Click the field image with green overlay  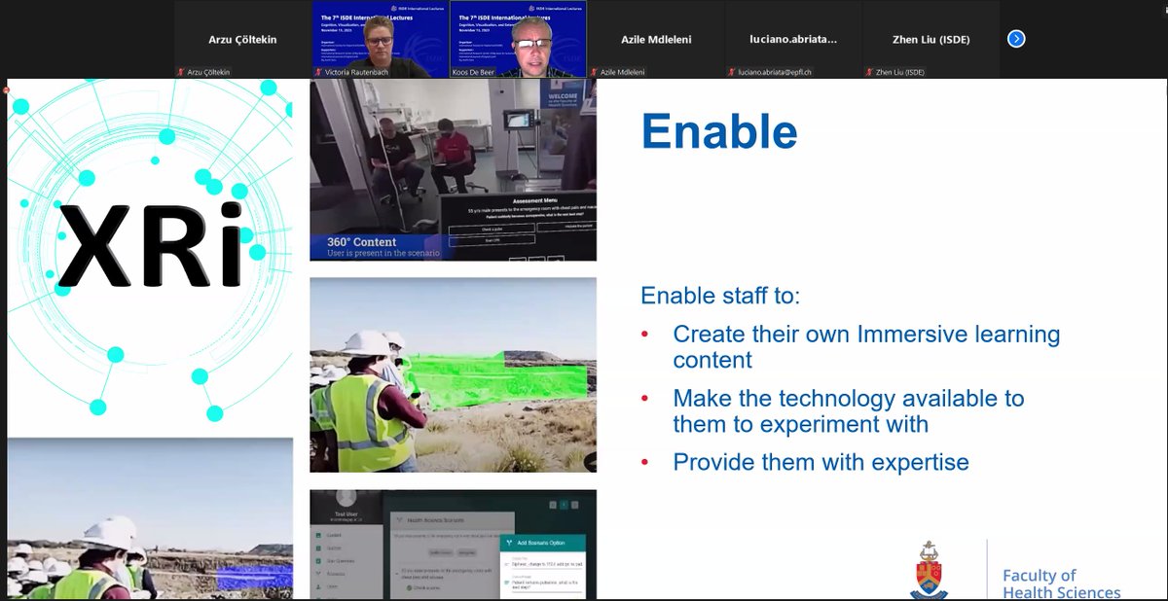click(453, 375)
